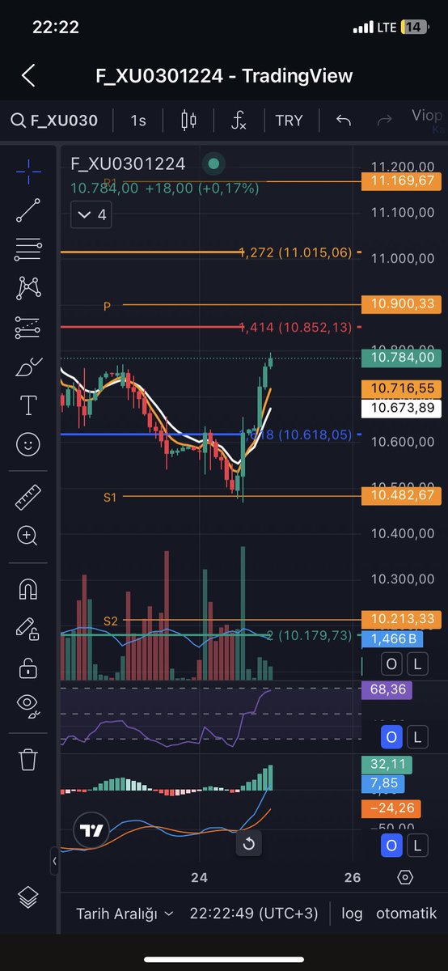Click the orange −24,26 signal value label
This screenshot has width=448, height=971.
(392, 808)
